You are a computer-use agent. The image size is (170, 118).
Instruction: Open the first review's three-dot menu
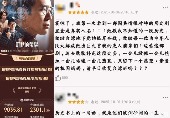165,8
